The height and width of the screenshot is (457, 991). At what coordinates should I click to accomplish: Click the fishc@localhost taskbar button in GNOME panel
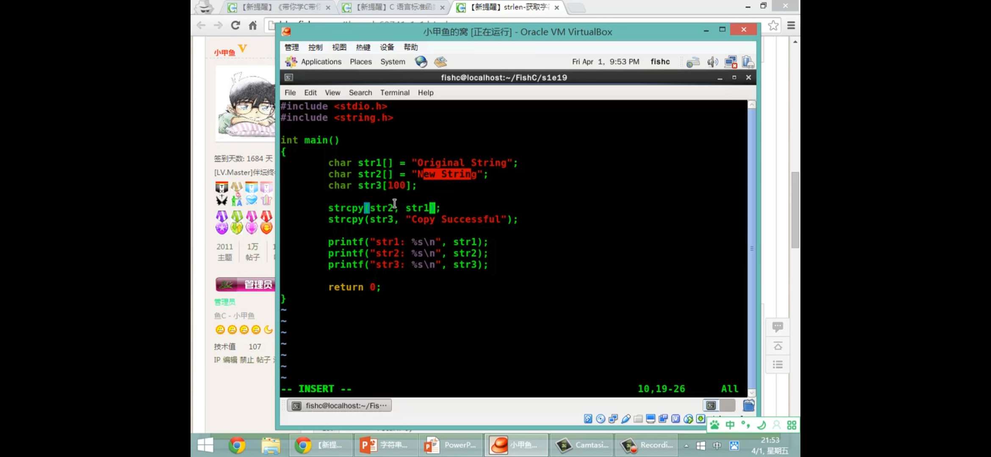pos(339,405)
